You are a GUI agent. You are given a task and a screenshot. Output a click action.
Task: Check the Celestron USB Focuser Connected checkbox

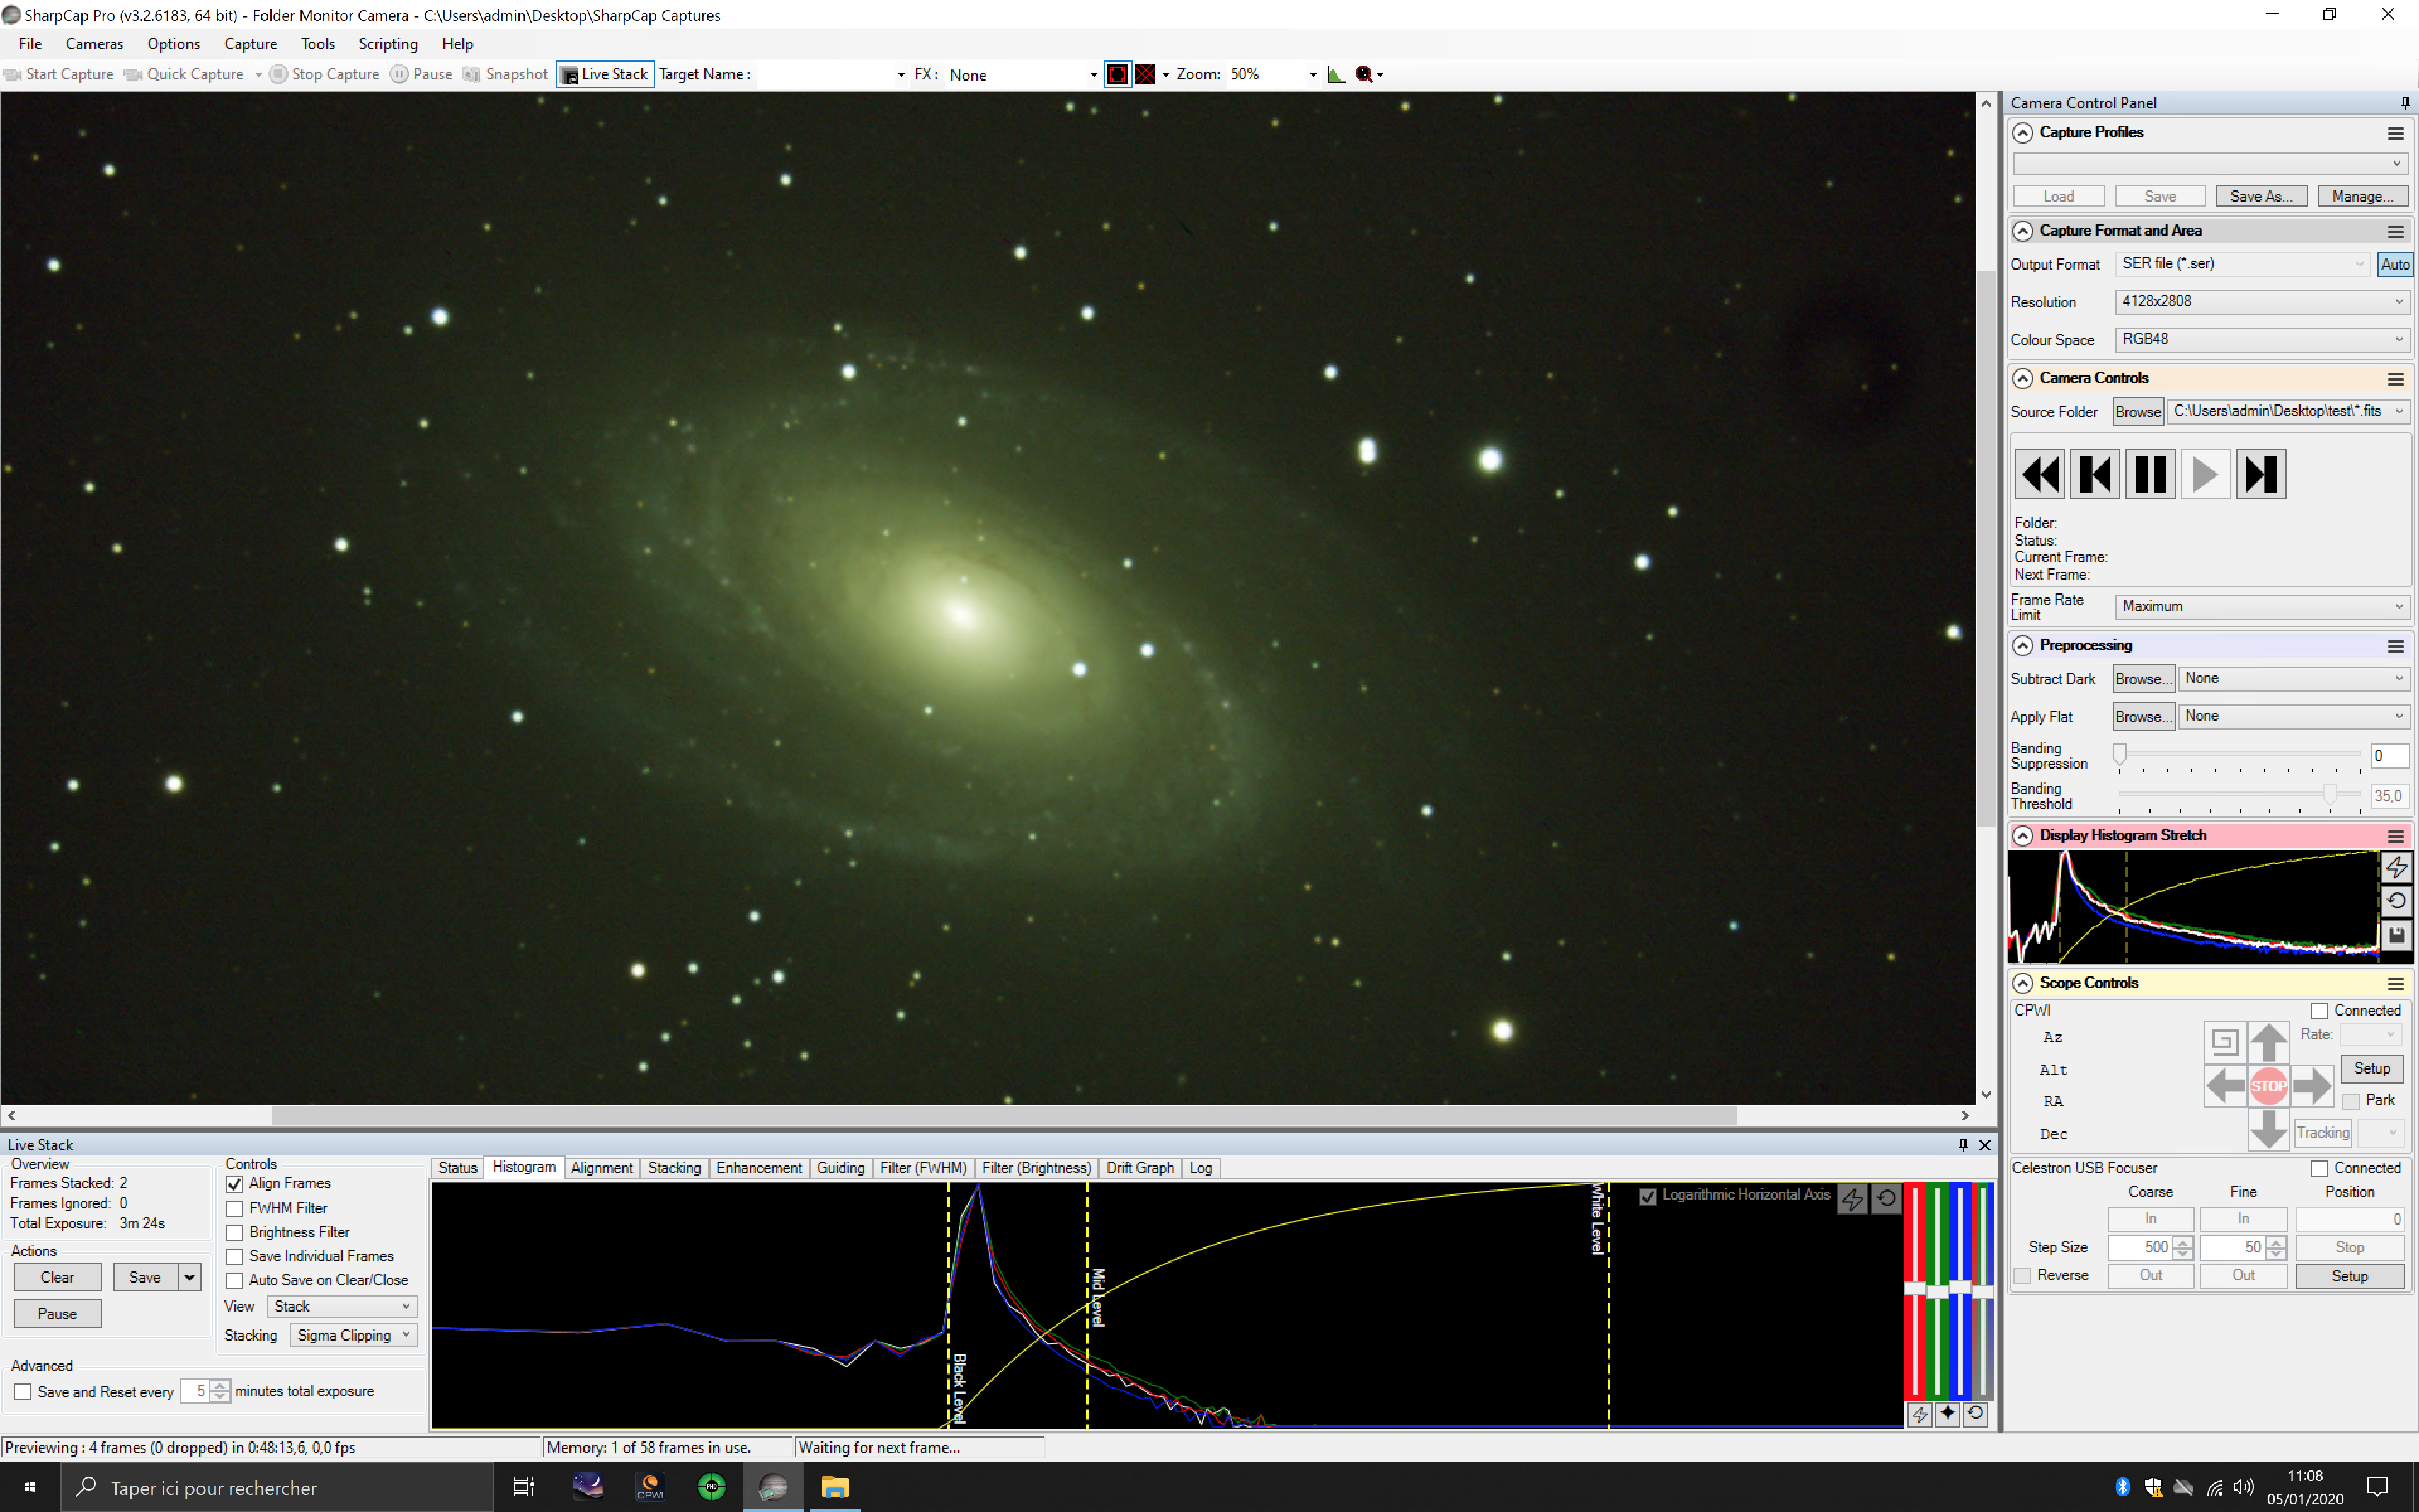(2319, 1168)
